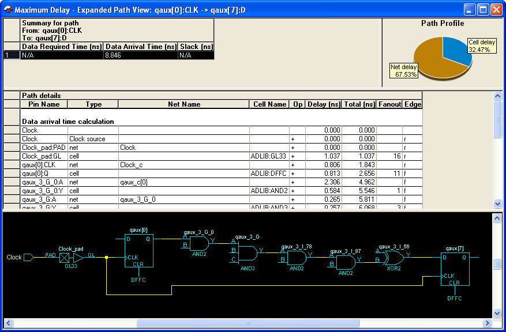Viewport: 506px width, 332px height.
Task: Select the qaux_3_G AND3 gate
Action: tap(248, 254)
